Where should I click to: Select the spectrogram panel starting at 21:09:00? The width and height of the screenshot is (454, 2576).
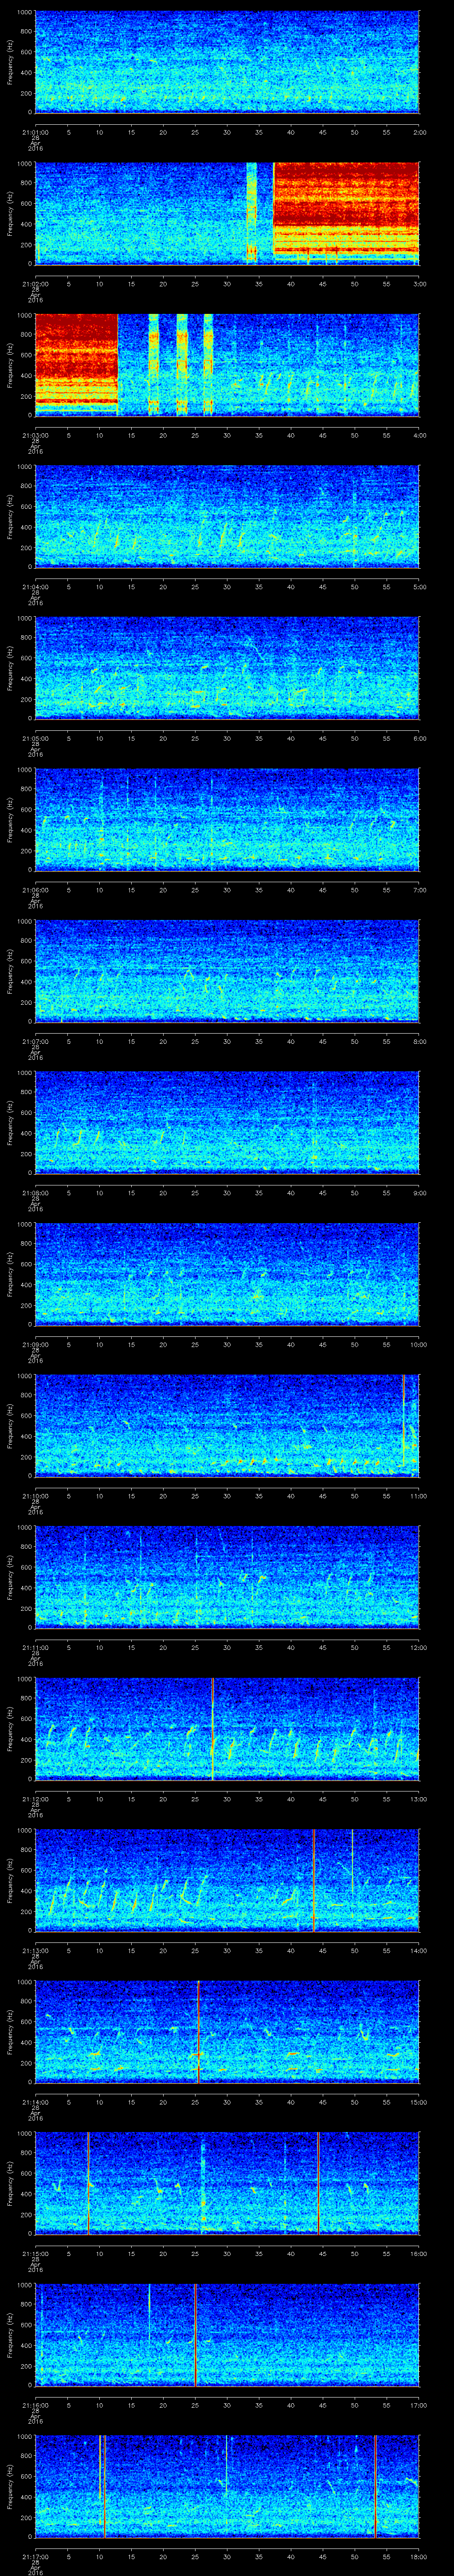(x=227, y=1274)
